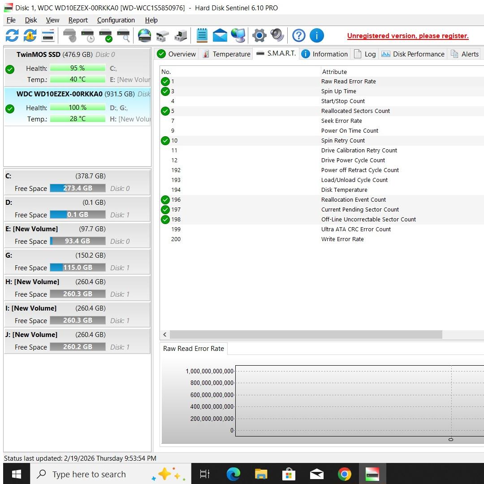Click the left arrow of horizontal scrollbar

pos(165,335)
